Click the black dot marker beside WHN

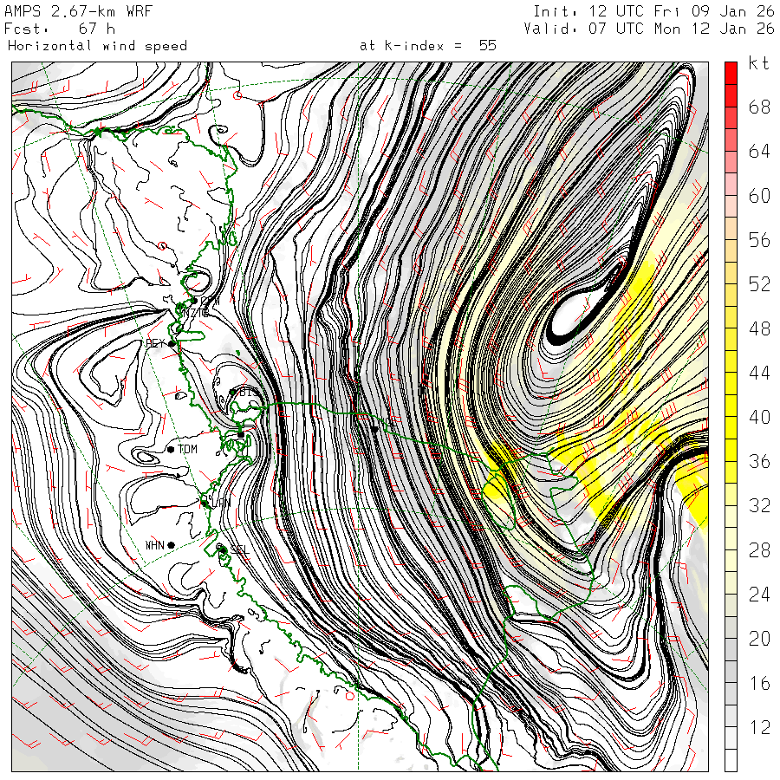tap(171, 545)
